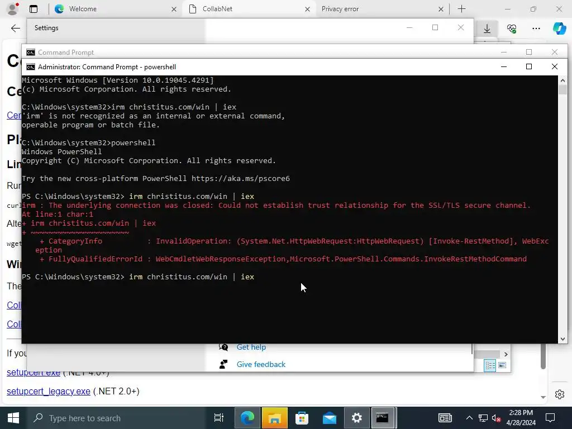Viewport: 572px width, 429px height.
Task: Click background Command Prompt title icon
Action: [x=31, y=53]
